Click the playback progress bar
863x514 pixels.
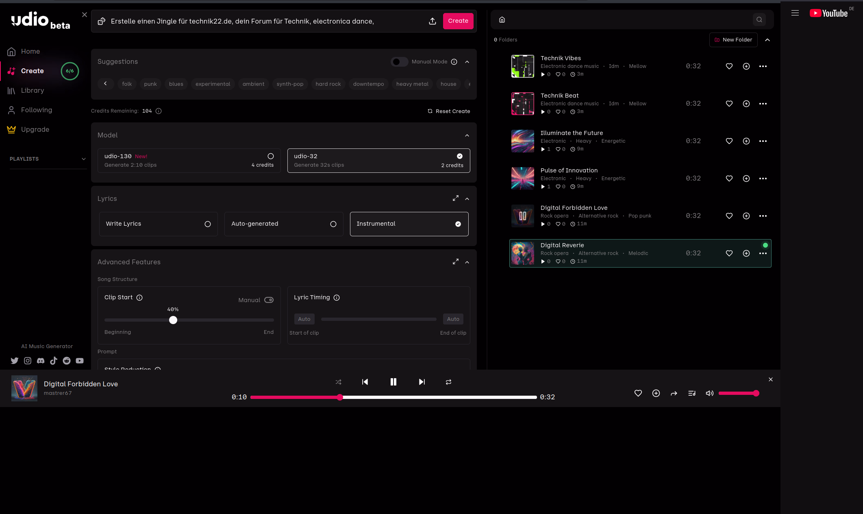[x=393, y=397]
